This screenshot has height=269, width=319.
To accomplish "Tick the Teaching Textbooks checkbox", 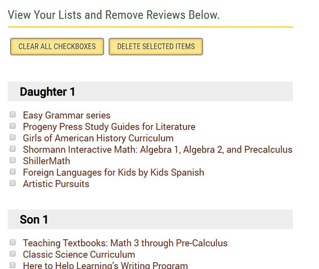I will (x=13, y=243).
